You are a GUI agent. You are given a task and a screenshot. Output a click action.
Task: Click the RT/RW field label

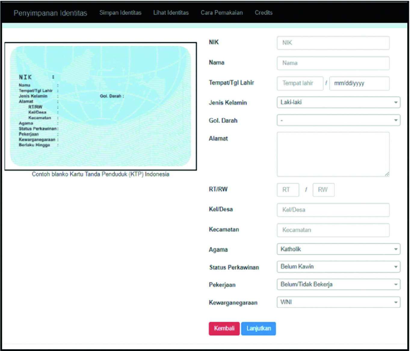pos(218,189)
